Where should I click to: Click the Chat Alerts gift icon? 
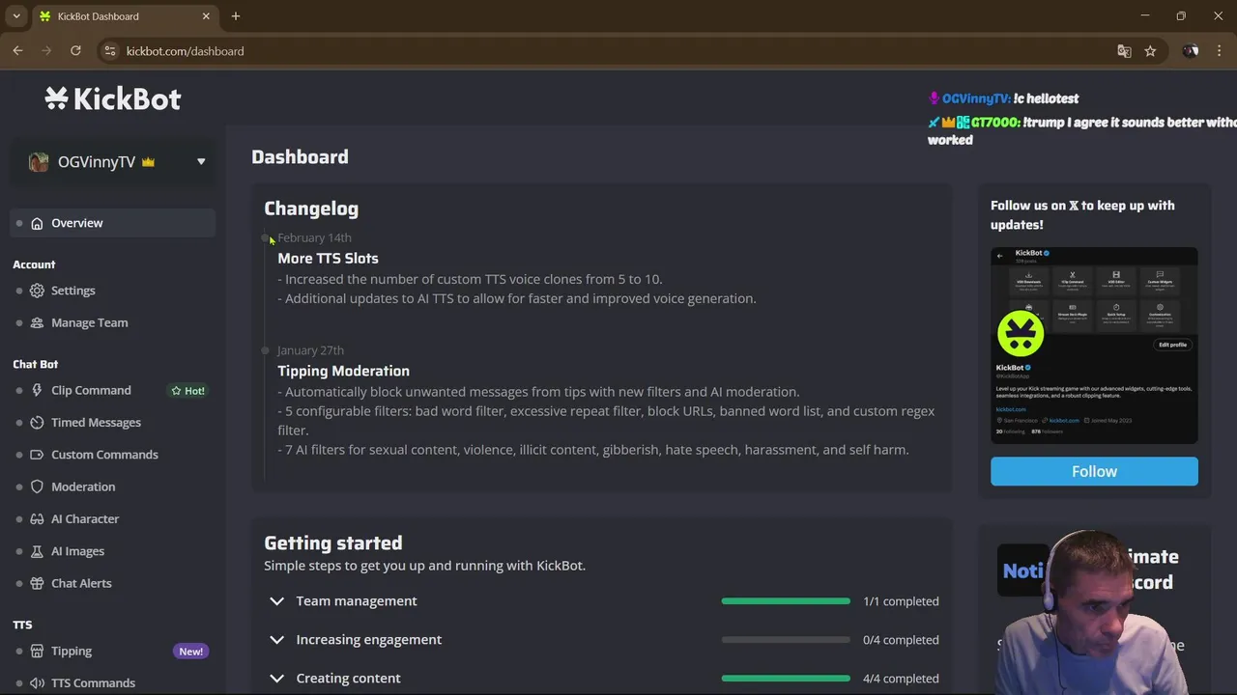[x=37, y=583]
